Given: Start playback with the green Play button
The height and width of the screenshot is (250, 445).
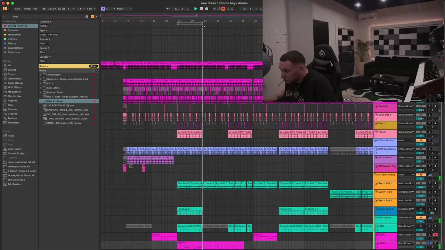Looking at the screenshot, I should click(195, 9).
